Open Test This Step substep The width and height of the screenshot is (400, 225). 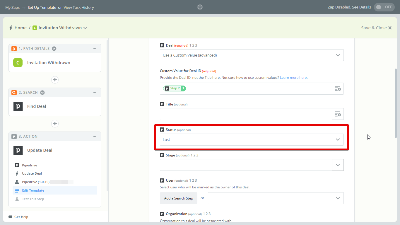pos(55,199)
